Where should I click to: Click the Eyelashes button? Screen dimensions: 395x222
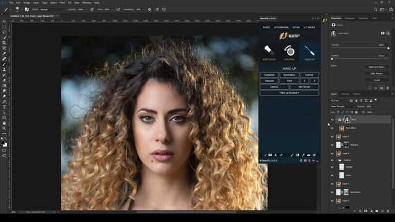pyautogui.click(x=269, y=75)
